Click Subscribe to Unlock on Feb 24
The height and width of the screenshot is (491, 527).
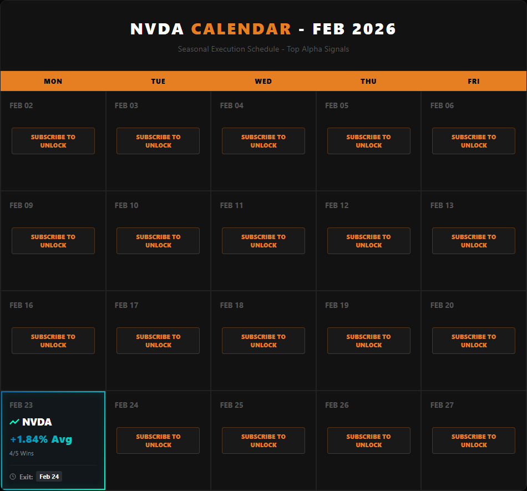coord(158,441)
